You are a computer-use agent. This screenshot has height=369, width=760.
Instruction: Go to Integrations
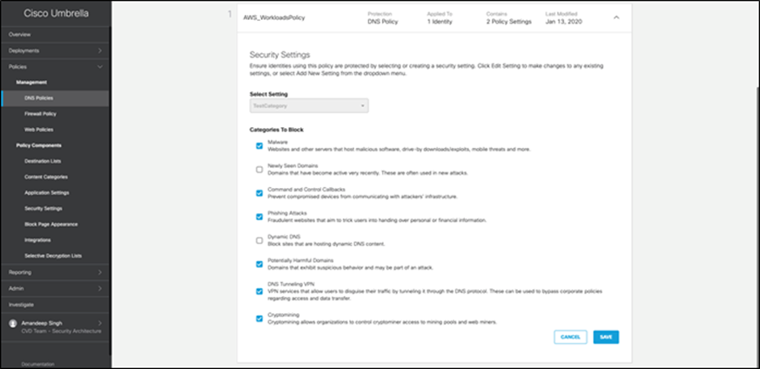37,239
